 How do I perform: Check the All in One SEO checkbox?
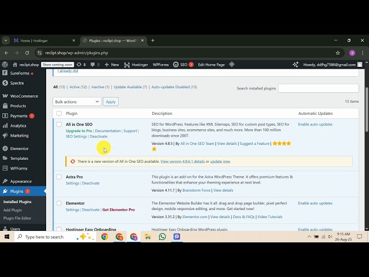59,125
